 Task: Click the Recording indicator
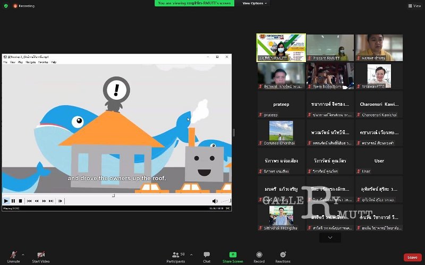point(24,6)
